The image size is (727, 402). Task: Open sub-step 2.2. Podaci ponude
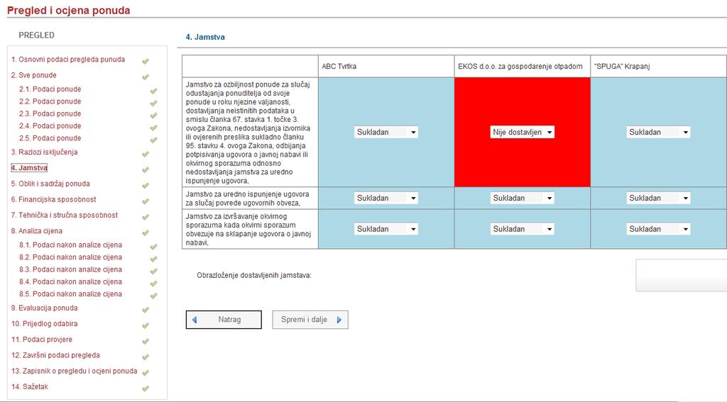click(50, 101)
